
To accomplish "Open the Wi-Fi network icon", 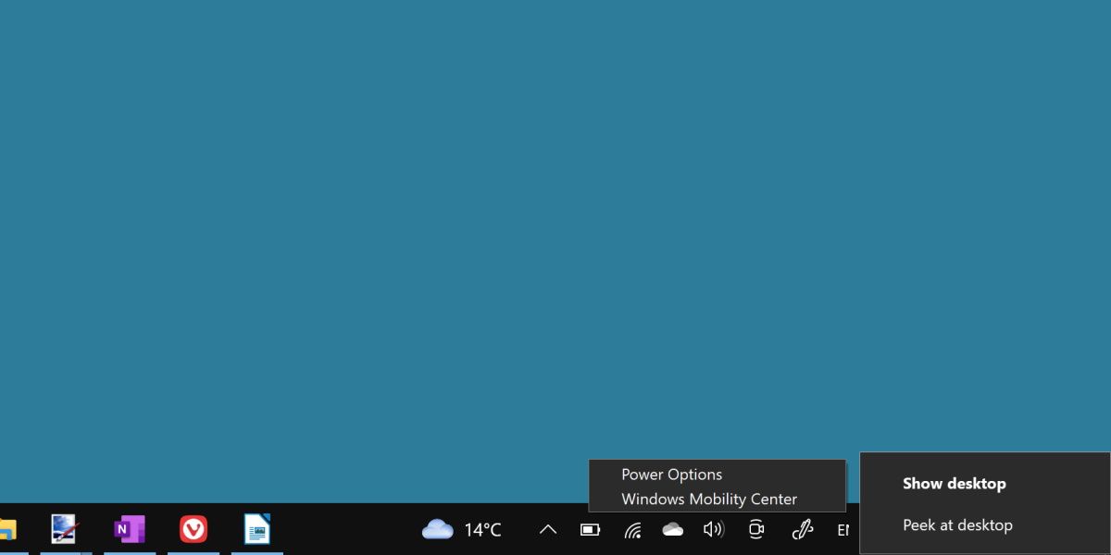I will pos(632,530).
